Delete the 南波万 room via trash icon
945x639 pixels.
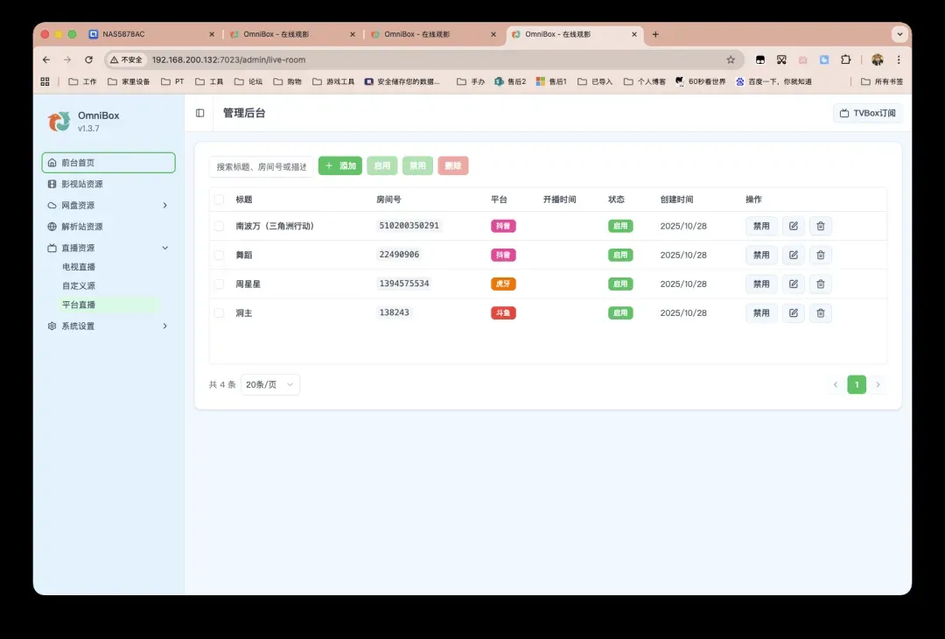pos(820,226)
